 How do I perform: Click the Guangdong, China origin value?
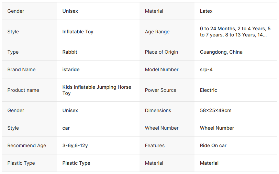tap(221, 52)
